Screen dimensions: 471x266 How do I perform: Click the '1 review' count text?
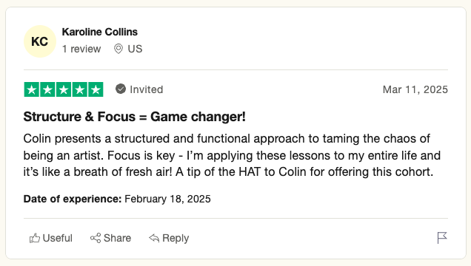pyautogui.click(x=81, y=49)
